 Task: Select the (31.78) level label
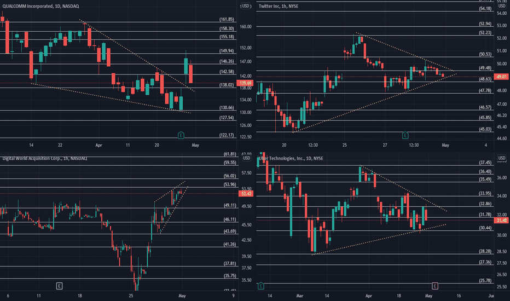(x=485, y=215)
